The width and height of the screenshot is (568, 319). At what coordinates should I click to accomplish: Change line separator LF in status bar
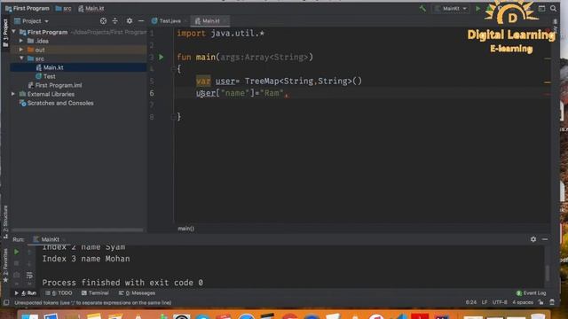pyautogui.click(x=485, y=302)
